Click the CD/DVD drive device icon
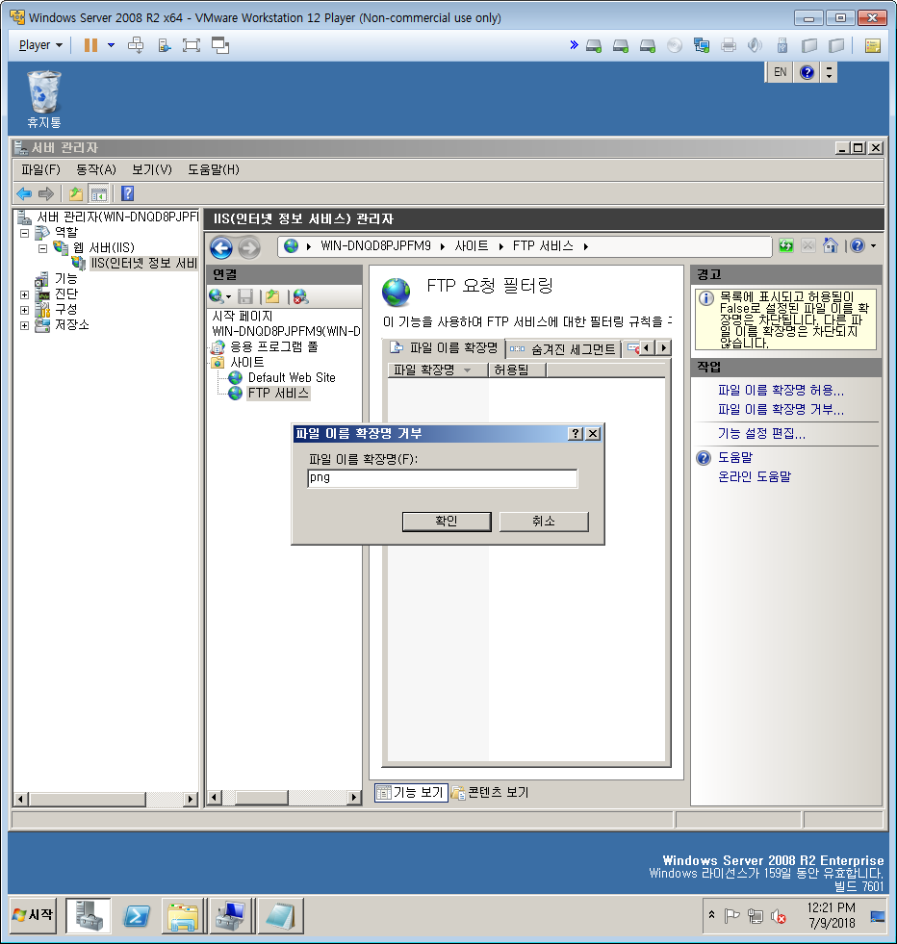Viewport: 897px width, 944px height. click(x=675, y=45)
